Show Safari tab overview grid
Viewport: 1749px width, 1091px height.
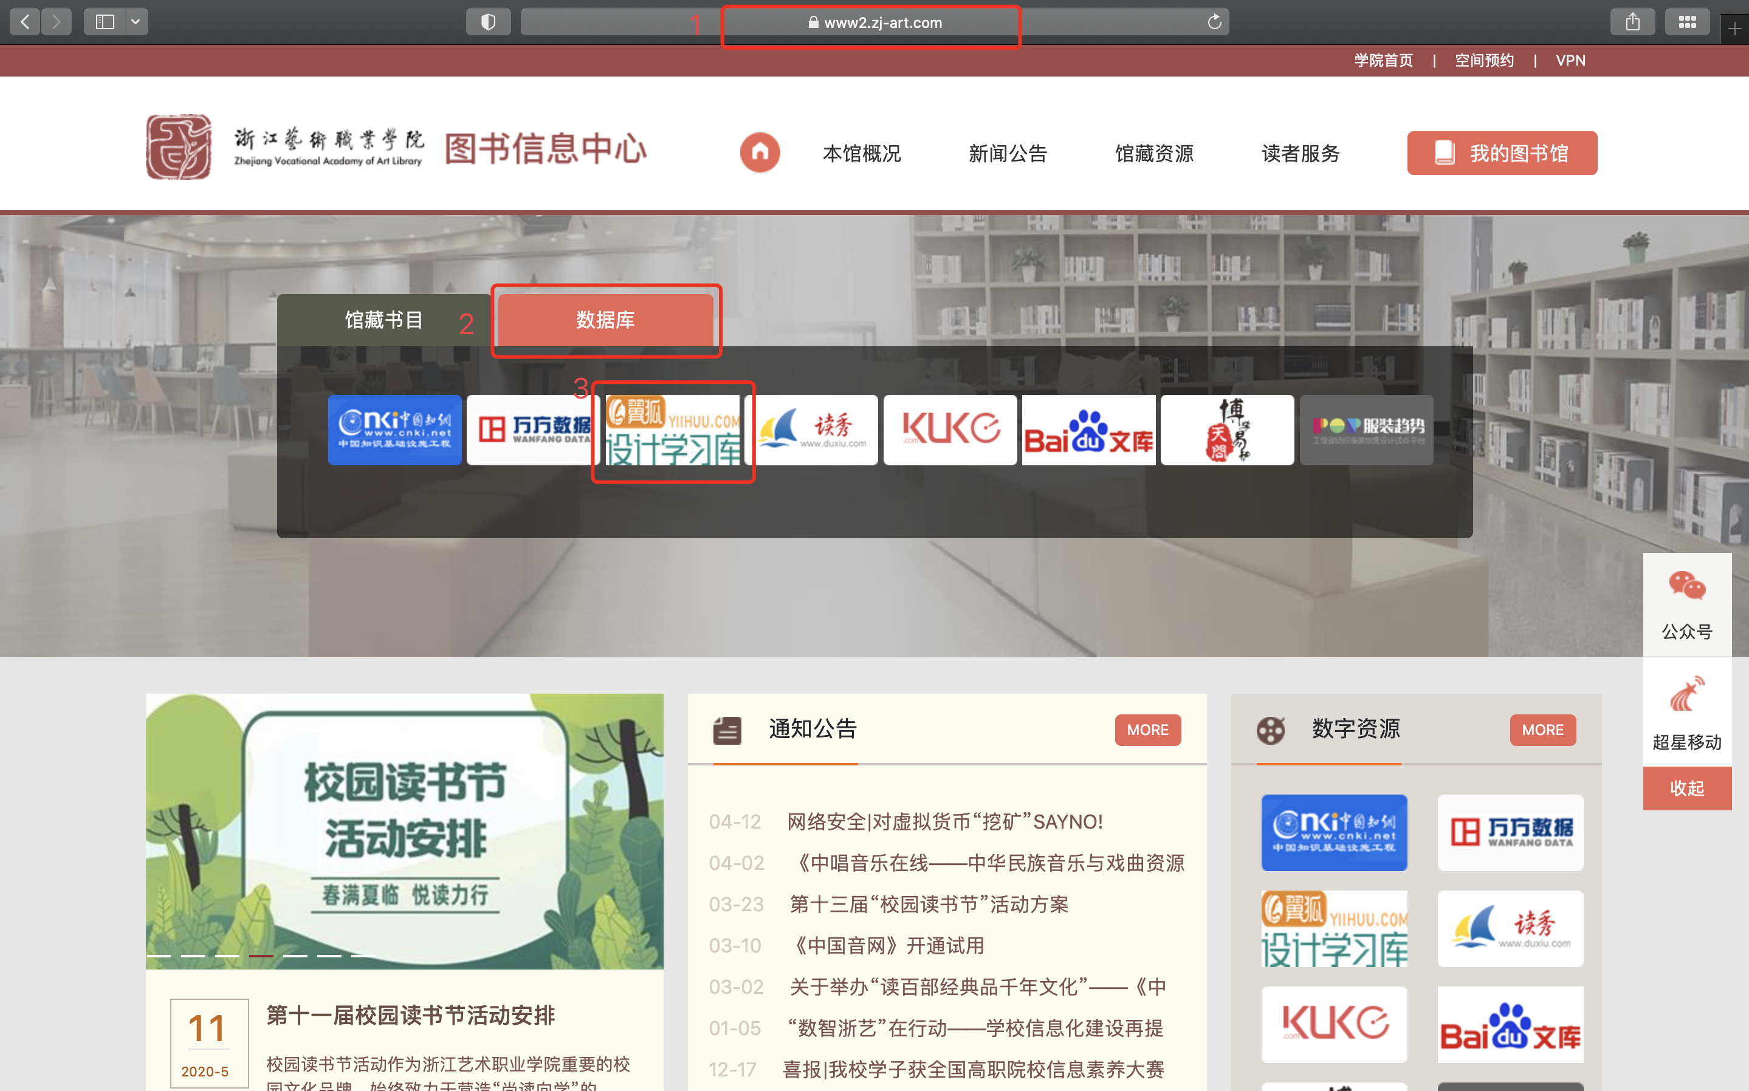1687,22
